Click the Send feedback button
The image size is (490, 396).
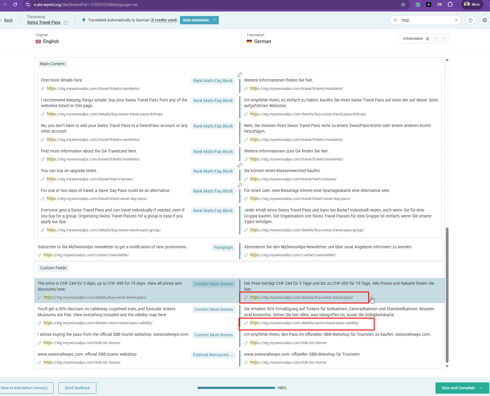[77, 388]
